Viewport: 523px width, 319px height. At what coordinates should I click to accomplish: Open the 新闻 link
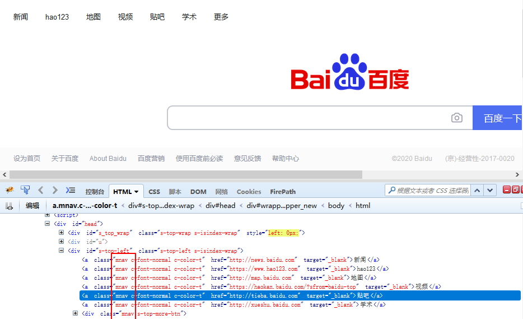pos(21,17)
